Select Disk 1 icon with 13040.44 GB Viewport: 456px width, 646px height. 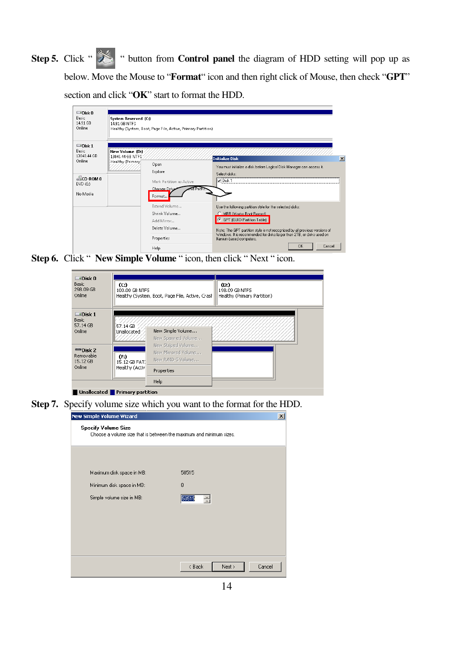click(79, 146)
